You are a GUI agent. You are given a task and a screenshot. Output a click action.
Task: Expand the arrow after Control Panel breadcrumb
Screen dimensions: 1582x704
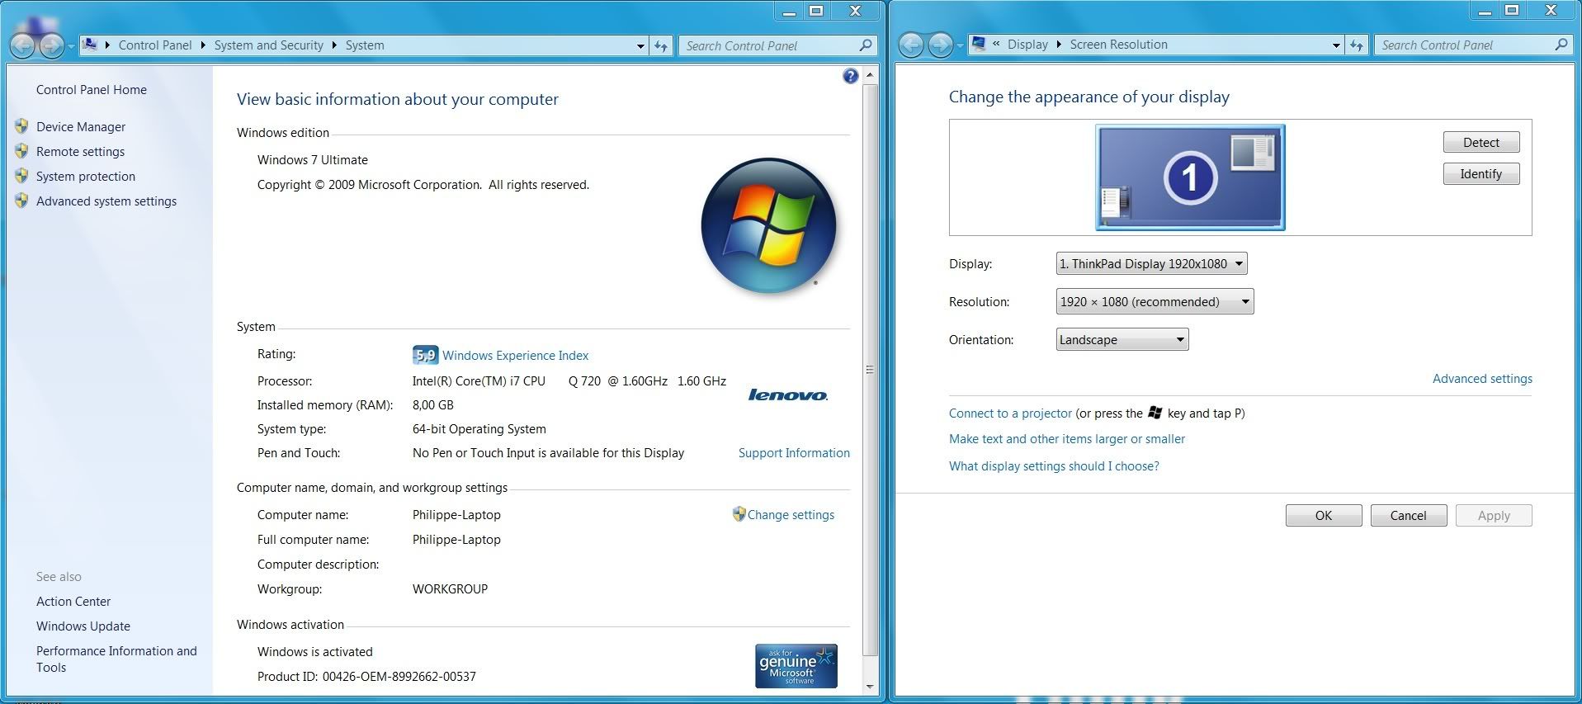coord(203,45)
